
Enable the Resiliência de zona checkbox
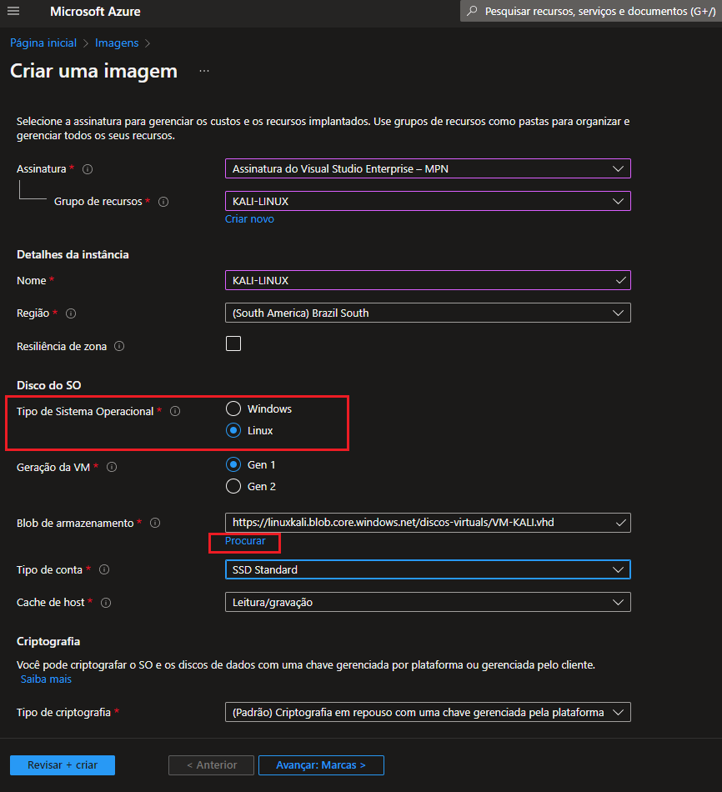point(233,343)
